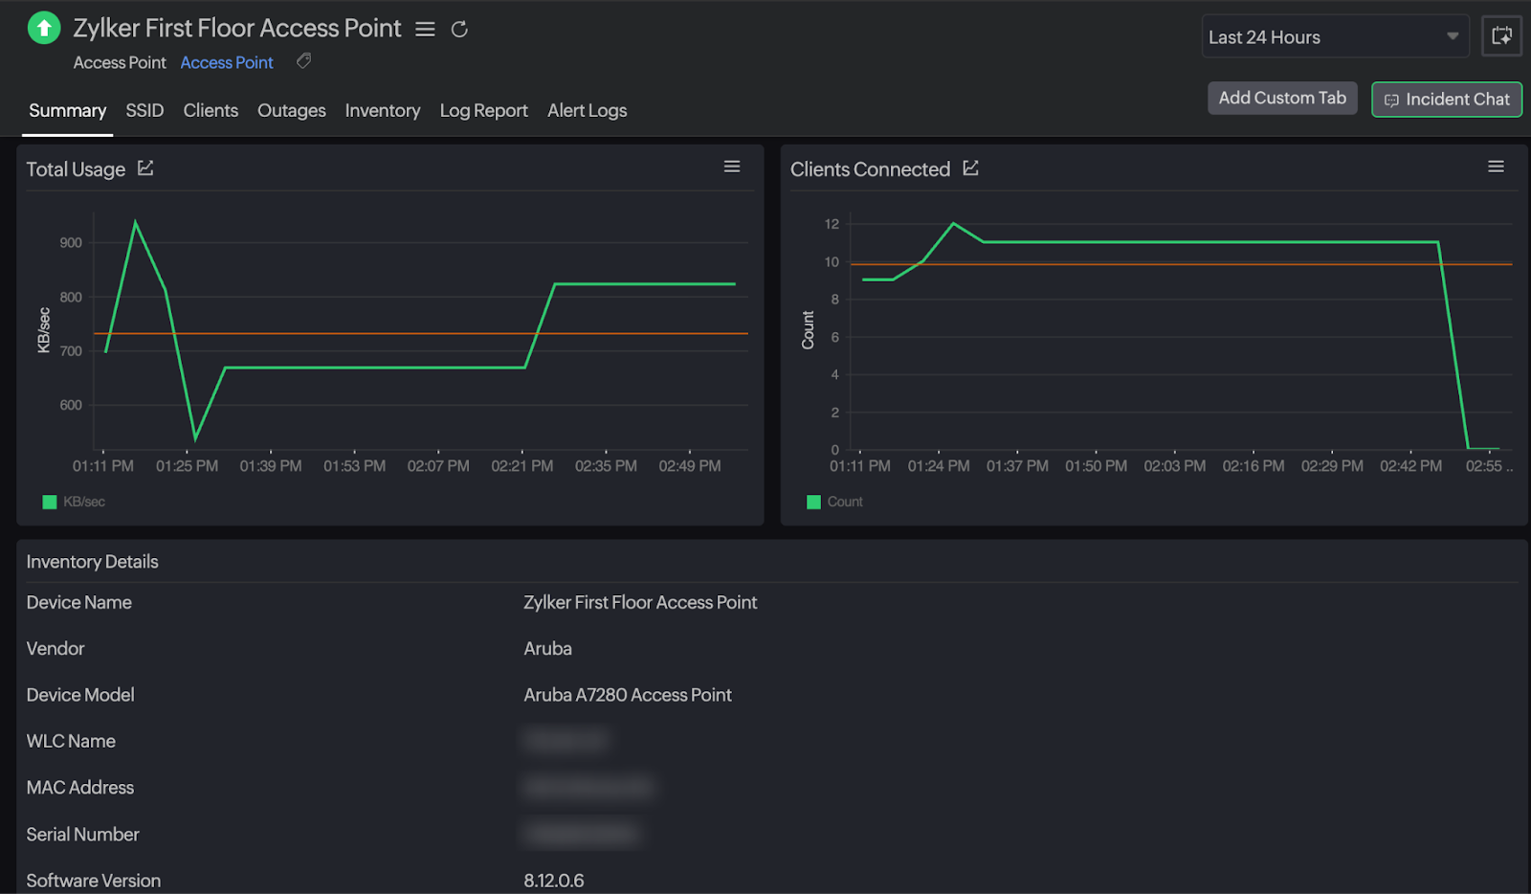This screenshot has width=1531, height=894.
Task: Open the Clients Connected widget options menu
Action: tap(1498, 166)
